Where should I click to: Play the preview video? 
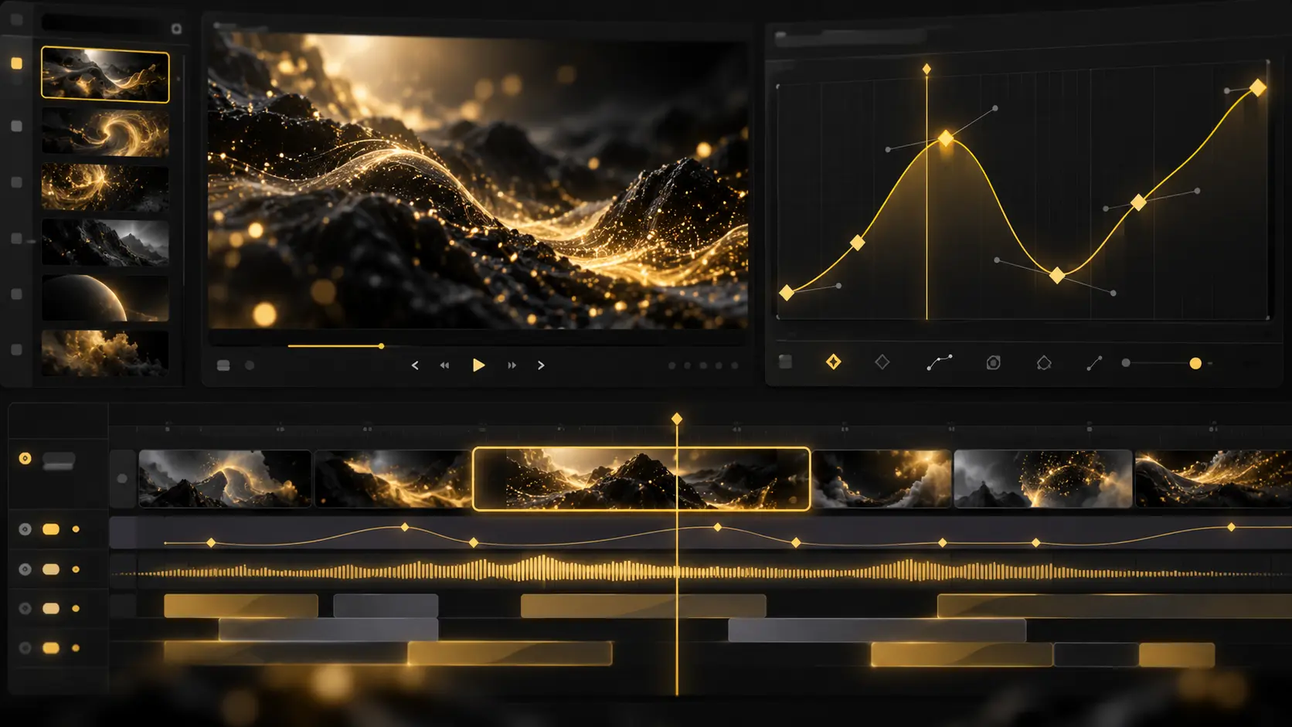[478, 365]
